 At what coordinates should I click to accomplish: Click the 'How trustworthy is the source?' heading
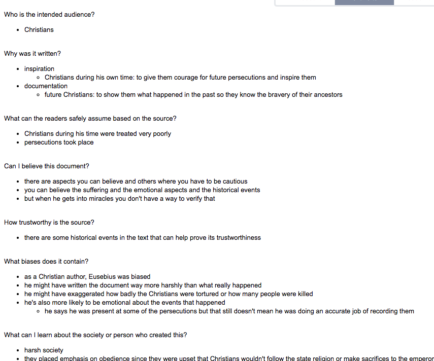(x=49, y=223)
